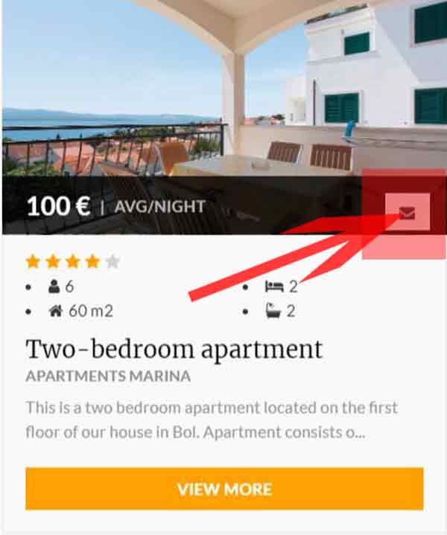Click the fourth orange rating star
The image size is (447, 535).
92,262
